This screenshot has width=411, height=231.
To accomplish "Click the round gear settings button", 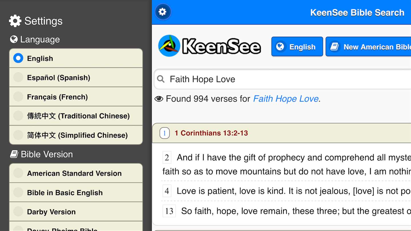I will pyautogui.click(x=163, y=12).
